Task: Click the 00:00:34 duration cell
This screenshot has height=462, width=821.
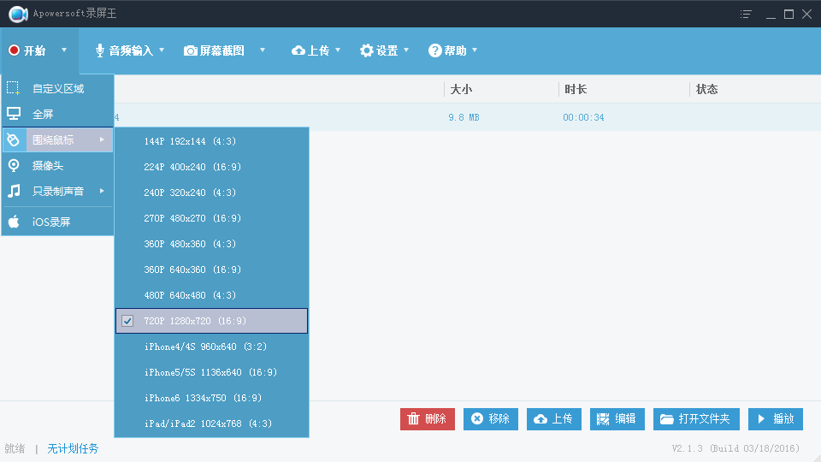Action: pyautogui.click(x=583, y=117)
